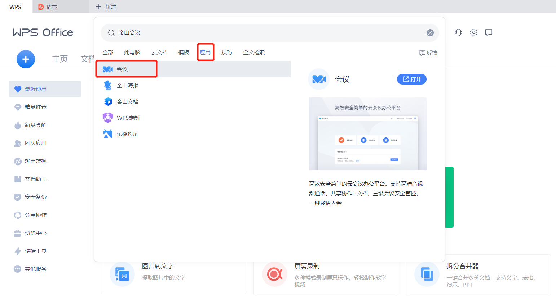This screenshot has height=299, width=556.
Task: Click the 图片转文字 tool icon
Action: point(122,274)
